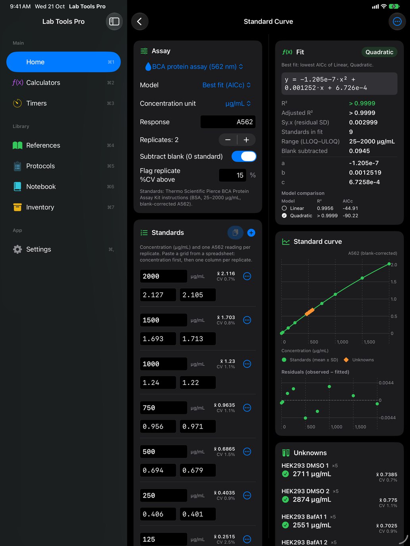Click the fit equation text box
Image resolution: width=410 pixels, height=546 pixels.
pyautogui.click(x=339, y=83)
